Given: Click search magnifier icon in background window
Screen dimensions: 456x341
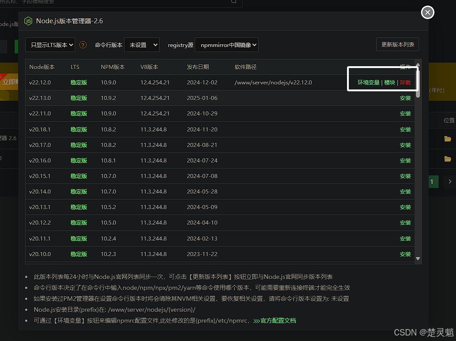Looking at the screenshot, I should pyautogui.click(x=233, y=1).
